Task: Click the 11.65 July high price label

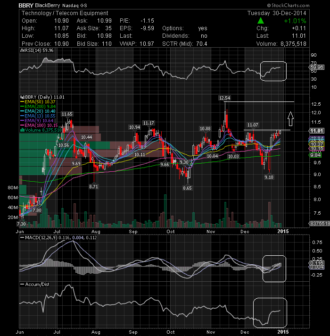Action: 67,114
